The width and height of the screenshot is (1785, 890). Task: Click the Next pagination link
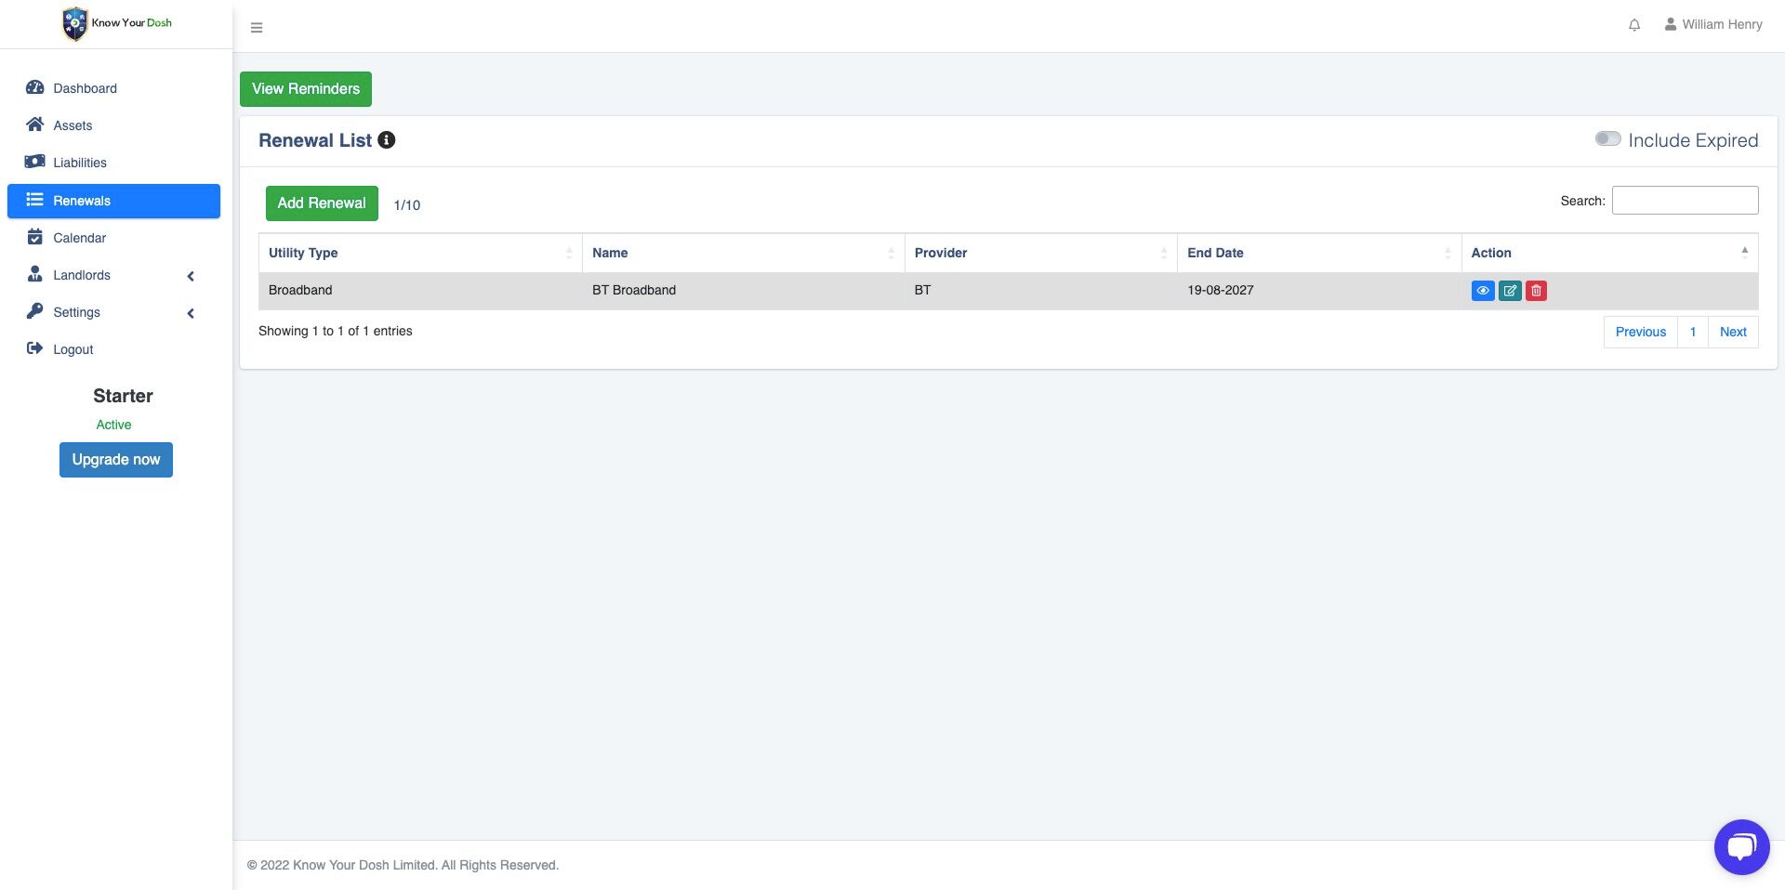point(1733,332)
